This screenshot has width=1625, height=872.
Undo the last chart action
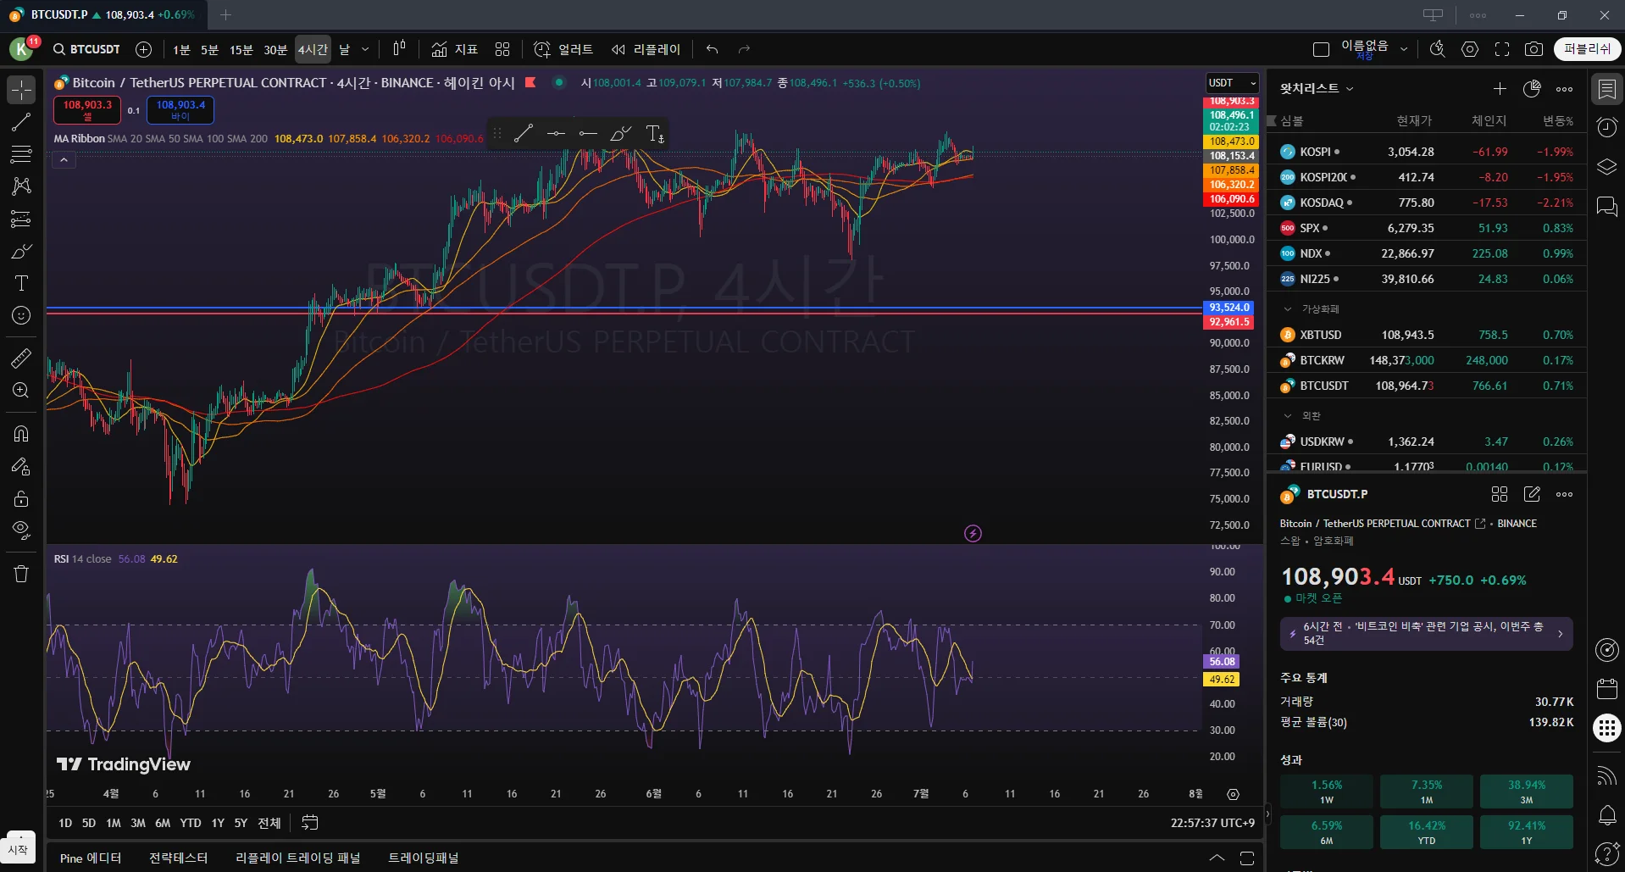tap(712, 49)
